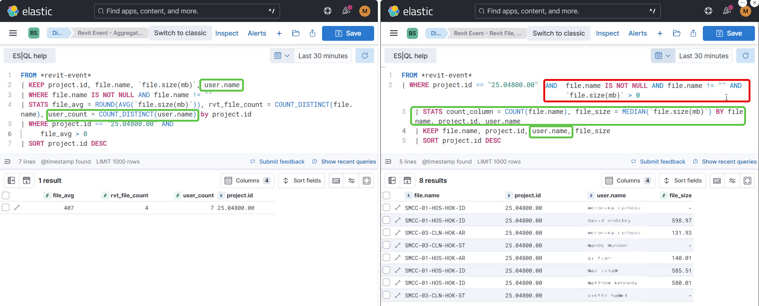The image size is (759, 306).
Task: Open the date quick menu dropdown in left window
Action: tap(282, 56)
